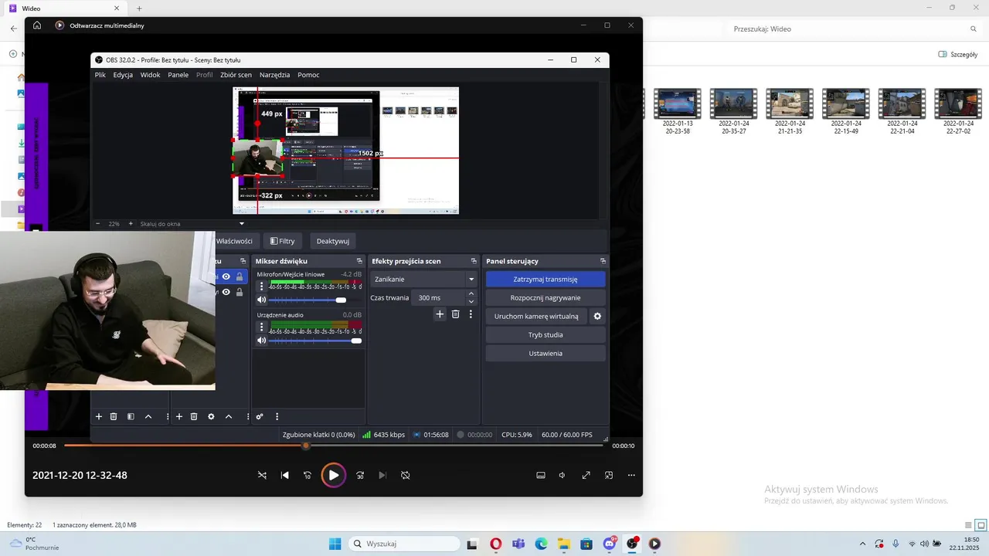Open Urządzenie audio options menu

[261, 327]
